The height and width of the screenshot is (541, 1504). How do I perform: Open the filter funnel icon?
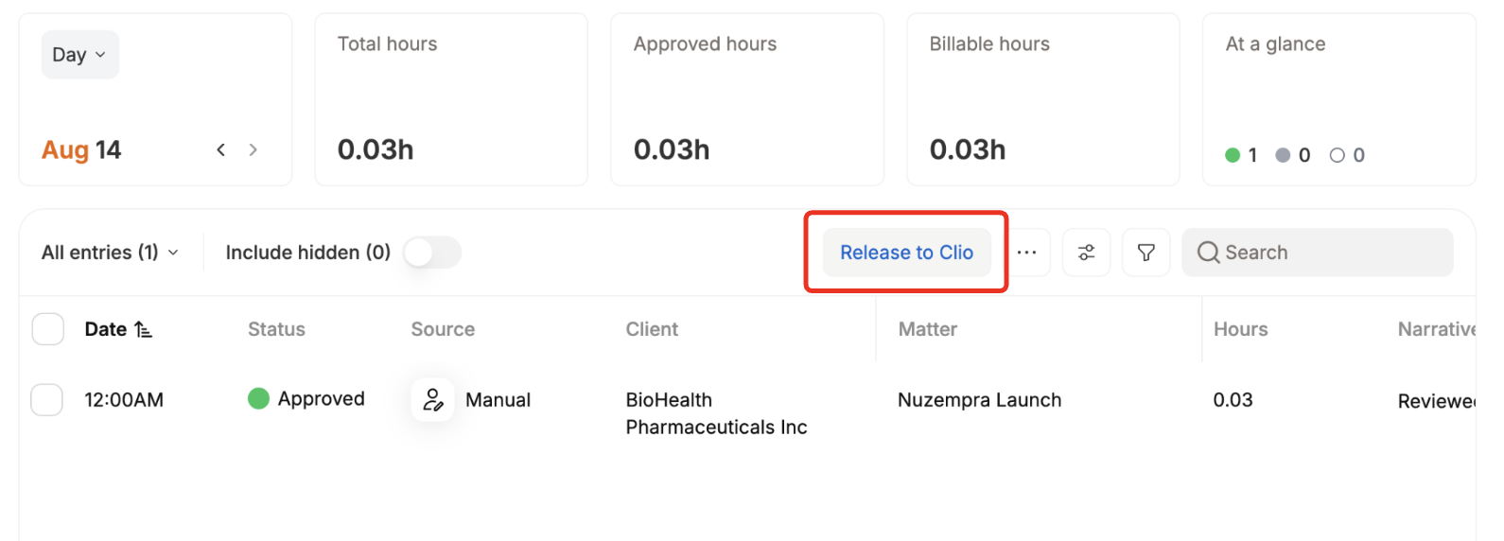point(1145,253)
